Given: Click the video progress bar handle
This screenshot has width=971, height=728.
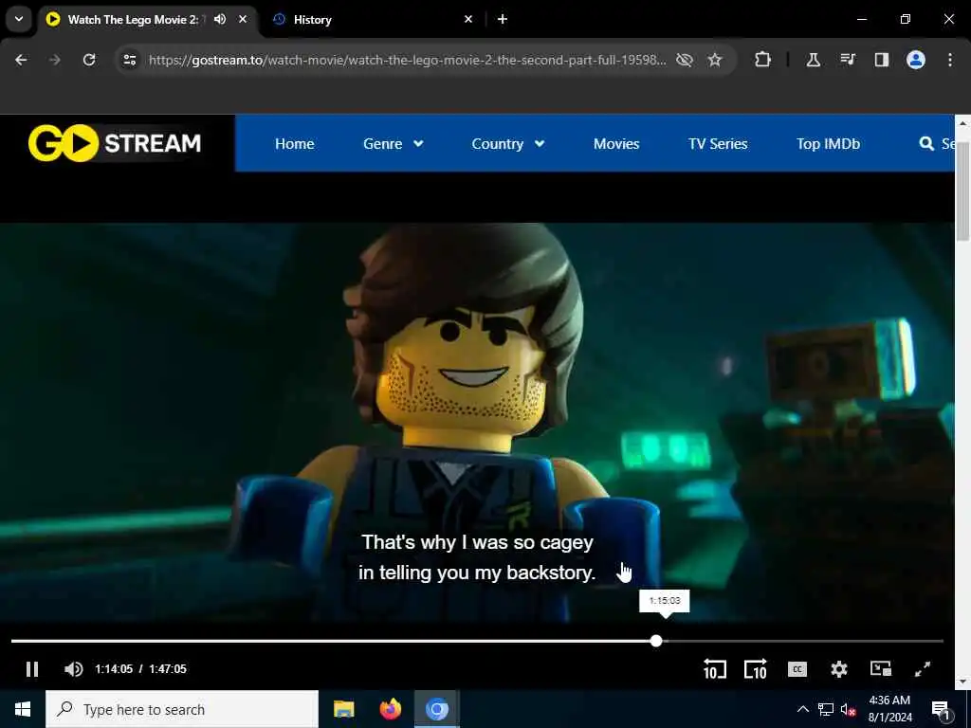Looking at the screenshot, I should tap(656, 642).
